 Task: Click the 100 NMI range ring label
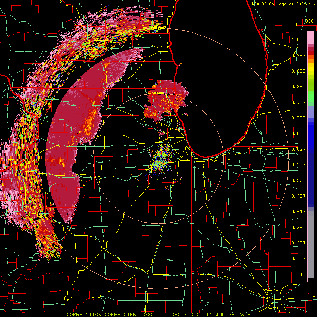click(x=158, y=28)
